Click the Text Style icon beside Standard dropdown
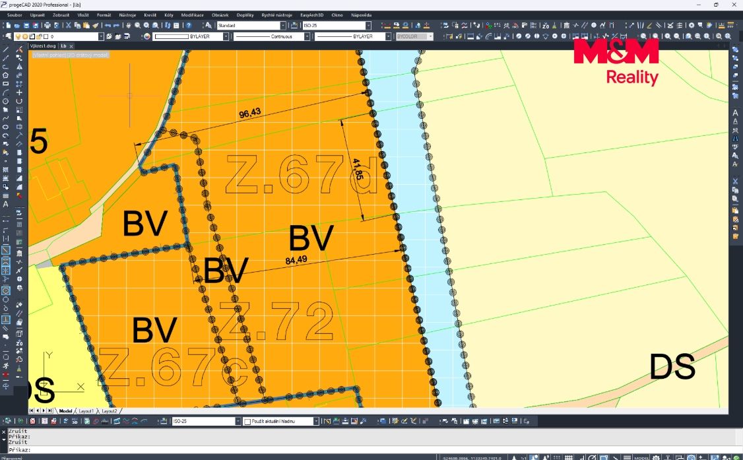743x460 pixels. click(x=208, y=26)
